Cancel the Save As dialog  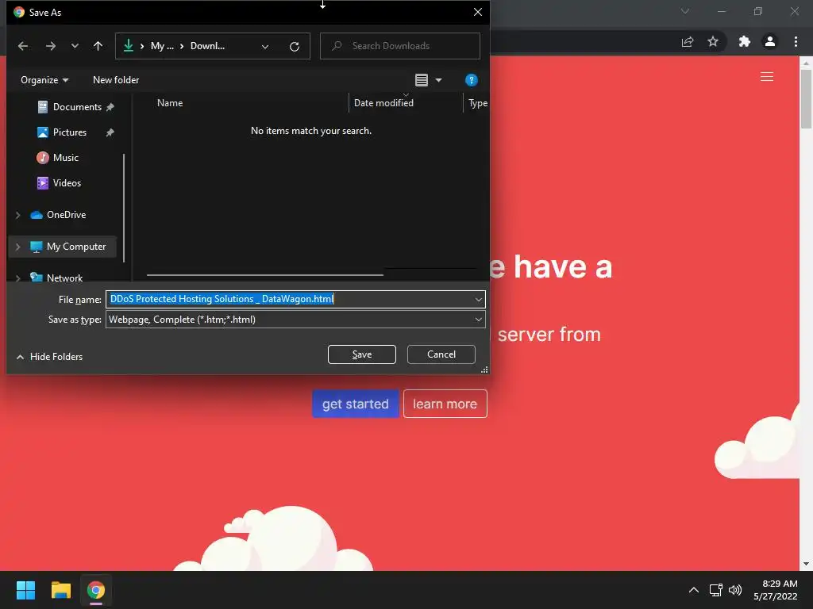click(441, 354)
